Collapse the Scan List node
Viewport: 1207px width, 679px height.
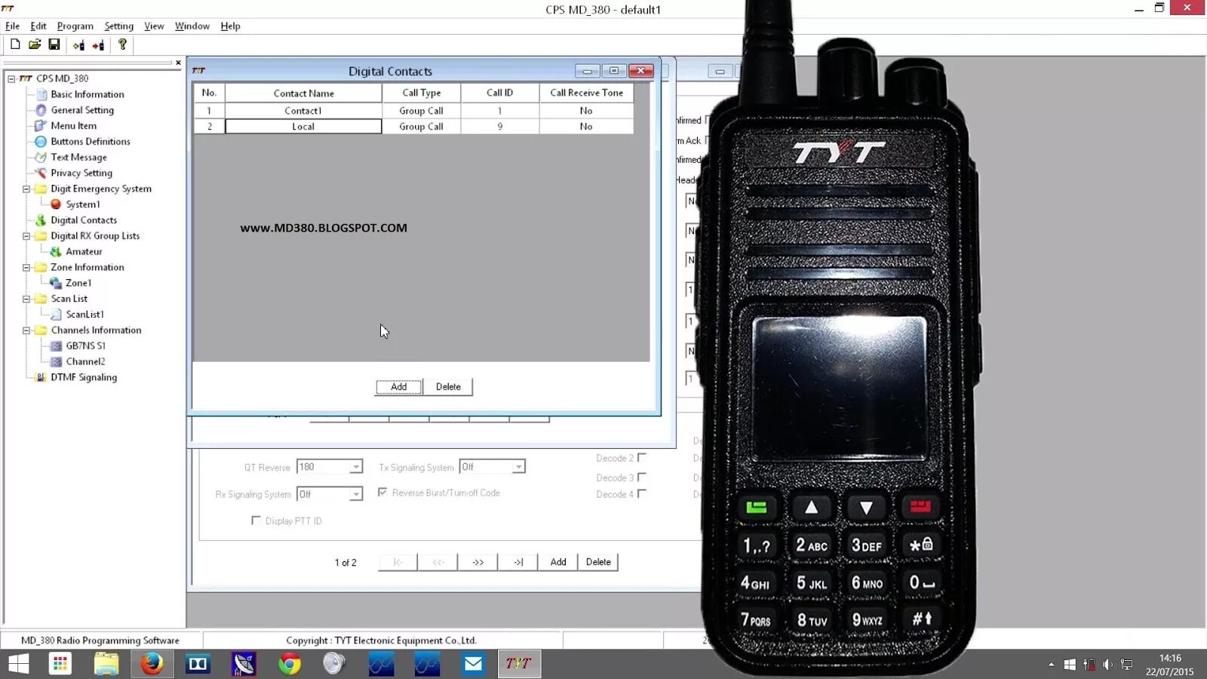click(x=26, y=299)
